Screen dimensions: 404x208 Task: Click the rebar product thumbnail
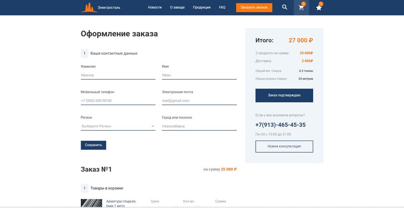point(91,203)
